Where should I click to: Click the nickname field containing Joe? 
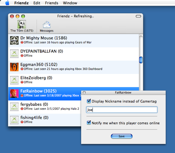tap(122, 110)
